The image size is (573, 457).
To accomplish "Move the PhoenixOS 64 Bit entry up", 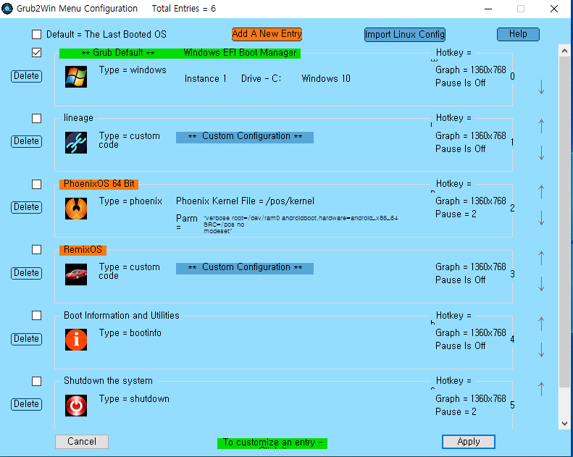I will point(541,192).
